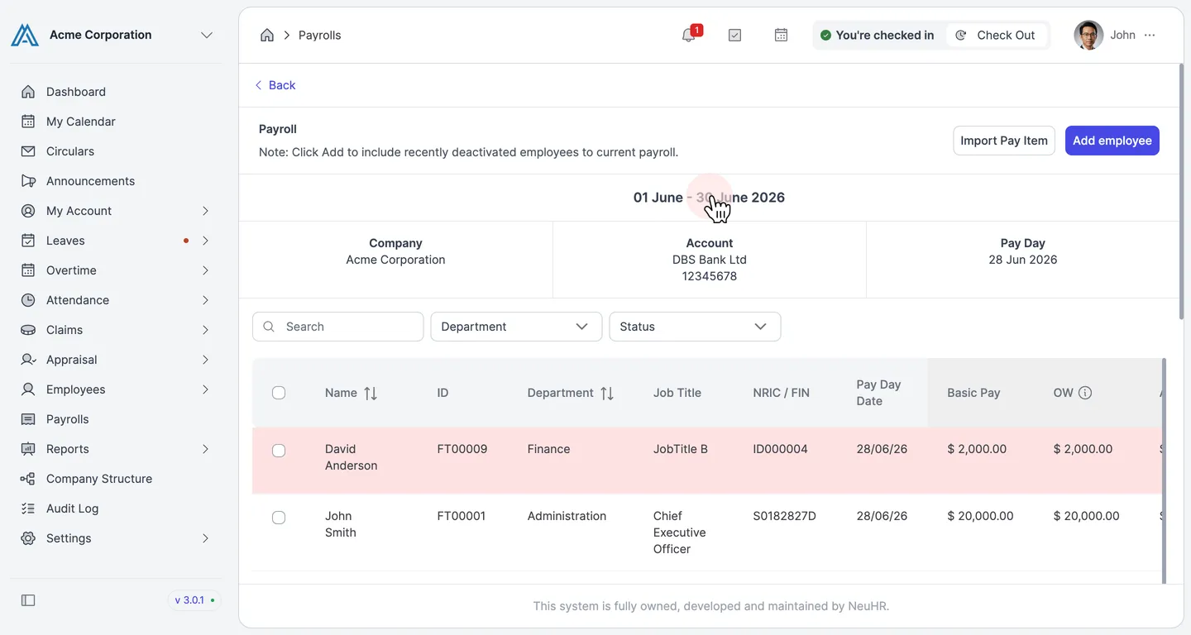Screen dimensions: 1191x635
Task: Open the Status filter dropdown
Action: click(x=695, y=327)
